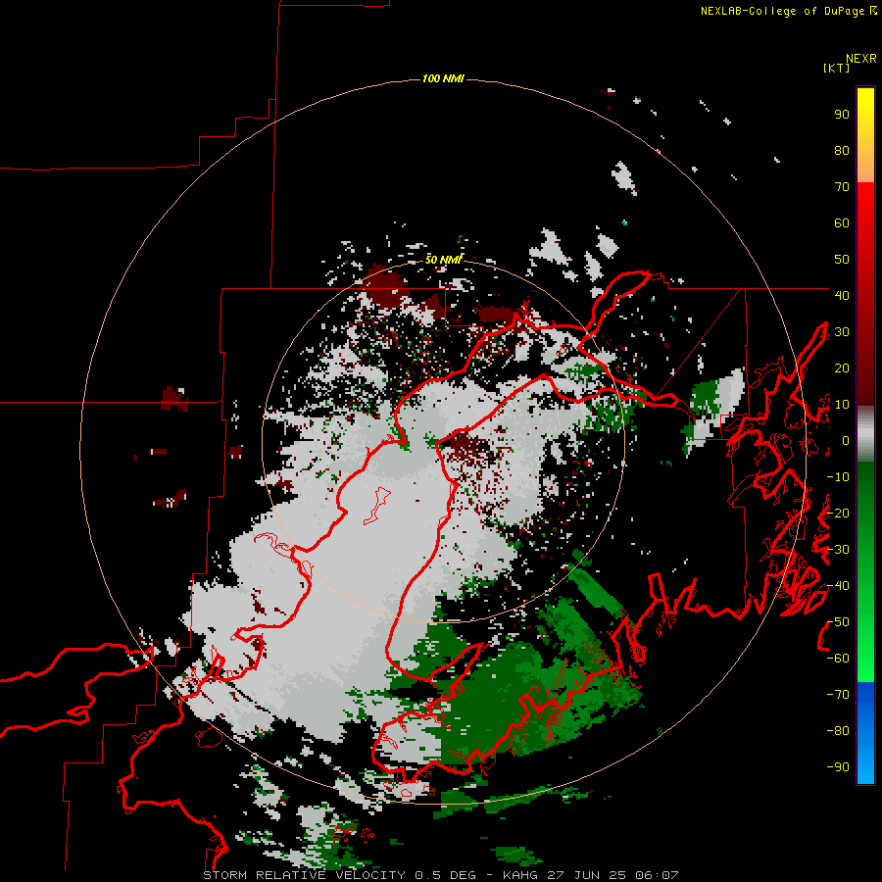Click the 60 value on the velocity scale
The image size is (882, 882).
[x=842, y=223]
